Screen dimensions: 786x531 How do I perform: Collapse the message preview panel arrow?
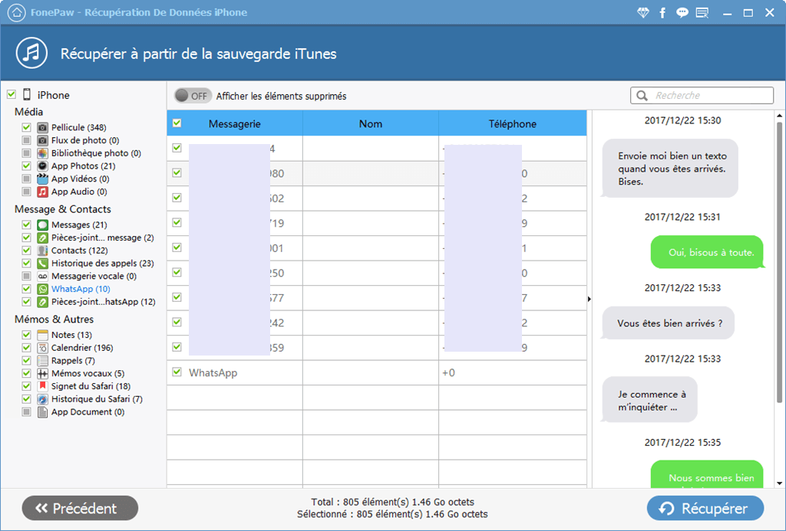point(589,300)
